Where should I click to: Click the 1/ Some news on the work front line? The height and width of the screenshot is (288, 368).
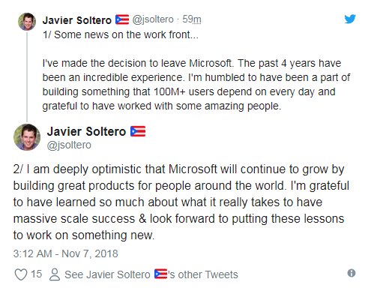121,34
